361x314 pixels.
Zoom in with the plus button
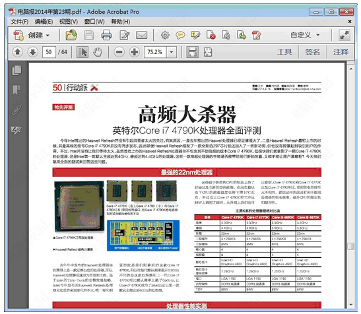click(135, 52)
